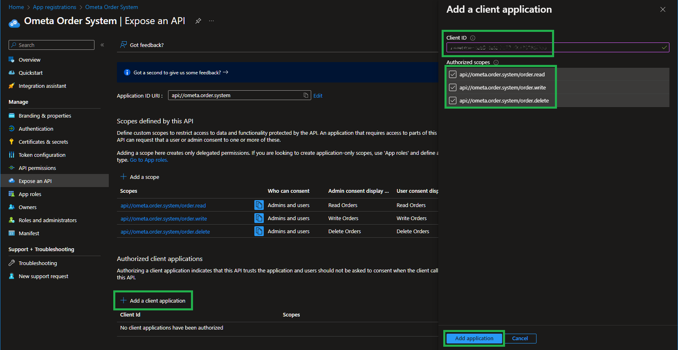678x350 pixels.
Task: Click the Client ID info icon
Action: click(x=473, y=38)
